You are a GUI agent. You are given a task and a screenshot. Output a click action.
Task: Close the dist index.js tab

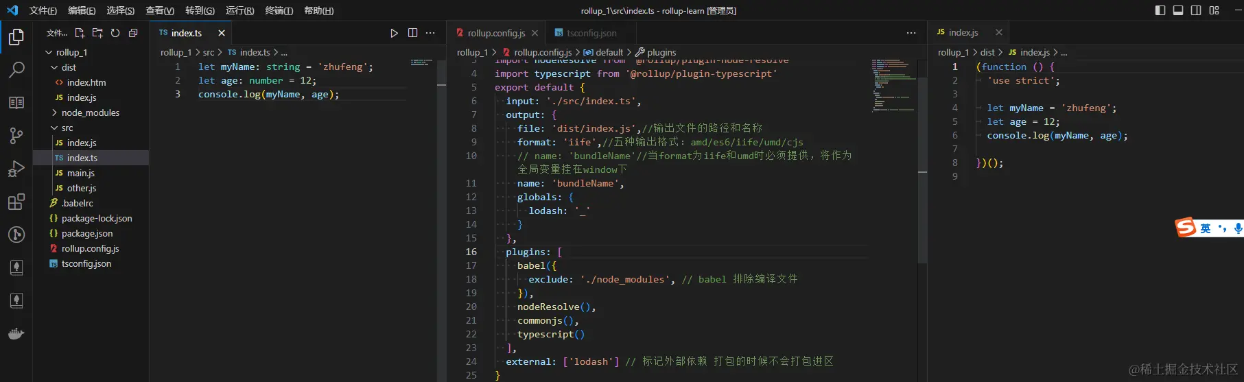pos(998,32)
